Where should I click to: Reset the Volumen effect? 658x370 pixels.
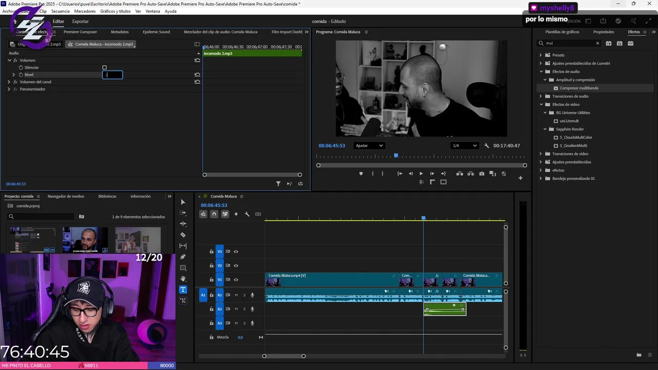click(x=197, y=60)
